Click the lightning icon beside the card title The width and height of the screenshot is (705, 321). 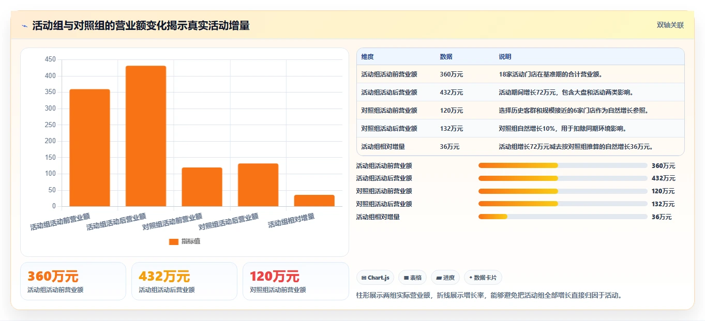tap(25, 26)
